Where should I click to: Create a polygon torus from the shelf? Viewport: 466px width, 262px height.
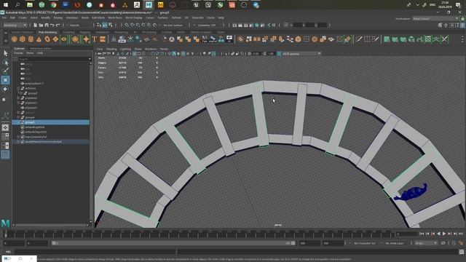pyautogui.click(x=47, y=39)
